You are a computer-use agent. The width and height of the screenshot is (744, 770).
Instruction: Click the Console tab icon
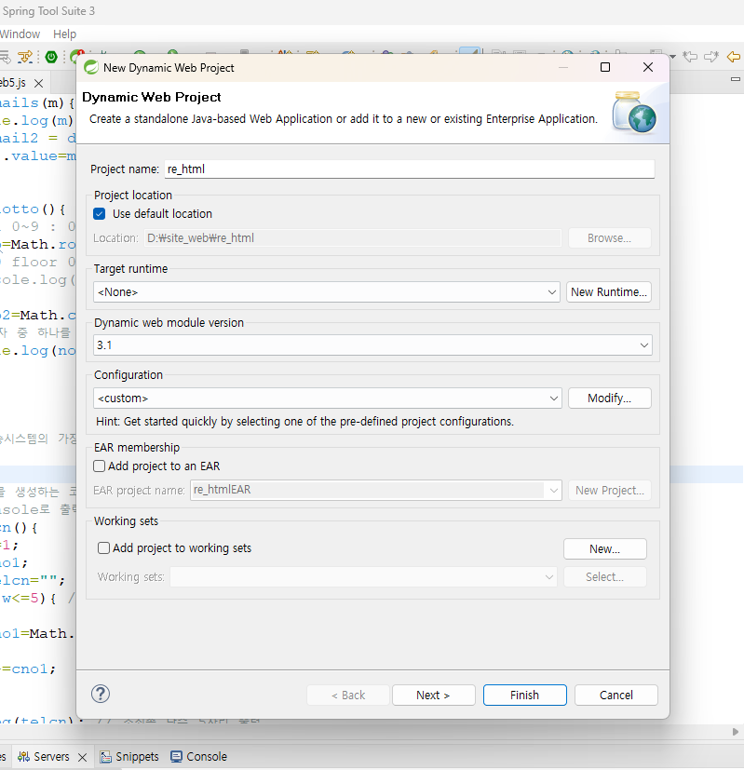pyautogui.click(x=176, y=757)
